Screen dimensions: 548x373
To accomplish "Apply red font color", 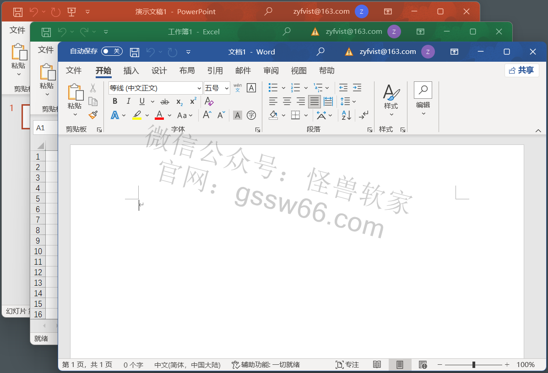I will point(159,115).
